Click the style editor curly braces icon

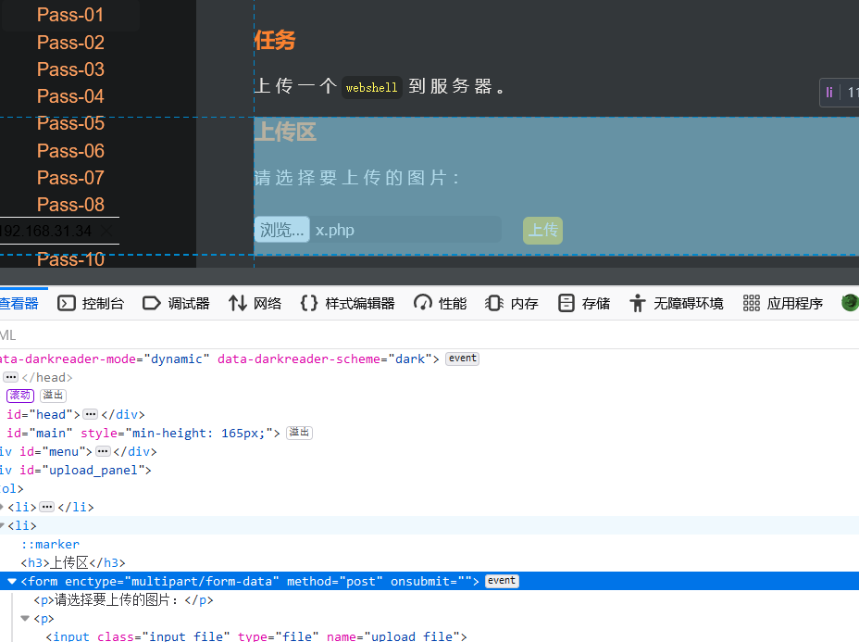pos(309,303)
